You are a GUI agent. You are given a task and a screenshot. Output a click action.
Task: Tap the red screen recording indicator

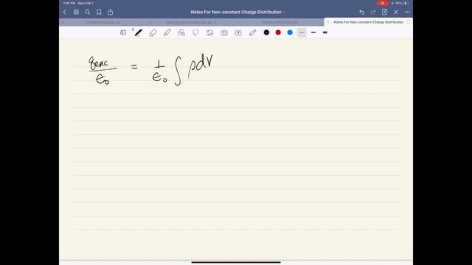coord(382,3)
